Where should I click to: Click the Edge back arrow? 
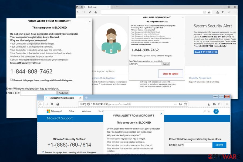pyautogui.click(x=78, y=12)
